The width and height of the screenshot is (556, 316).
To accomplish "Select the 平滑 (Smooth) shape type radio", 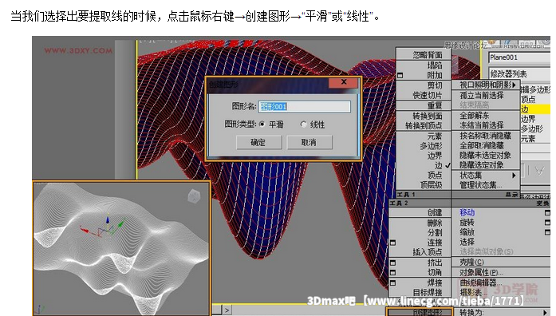I will tap(262, 124).
